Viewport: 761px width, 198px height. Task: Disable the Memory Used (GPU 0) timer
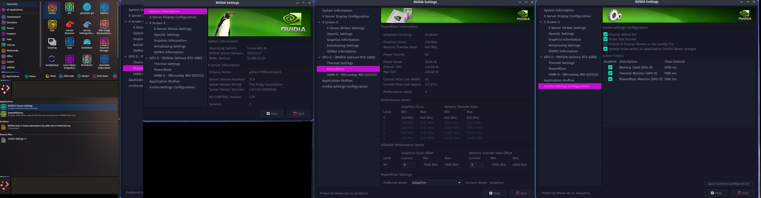(x=610, y=67)
